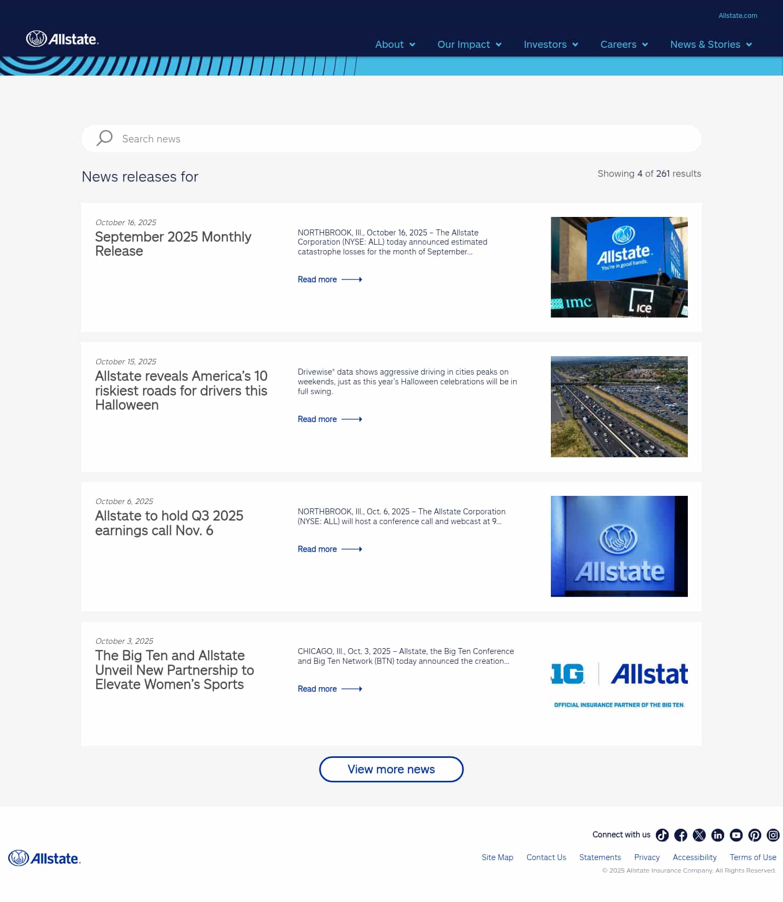The height and width of the screenshot is (902, 783).
Task: Click the 'October 15, 2025' date
Action: click(126, 362)
